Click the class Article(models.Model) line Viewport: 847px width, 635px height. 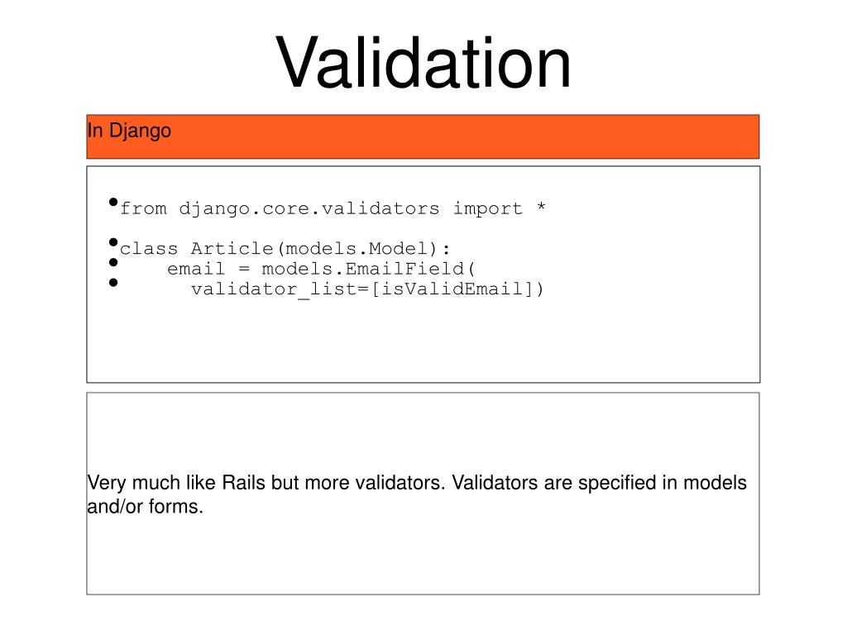[285, 249]
